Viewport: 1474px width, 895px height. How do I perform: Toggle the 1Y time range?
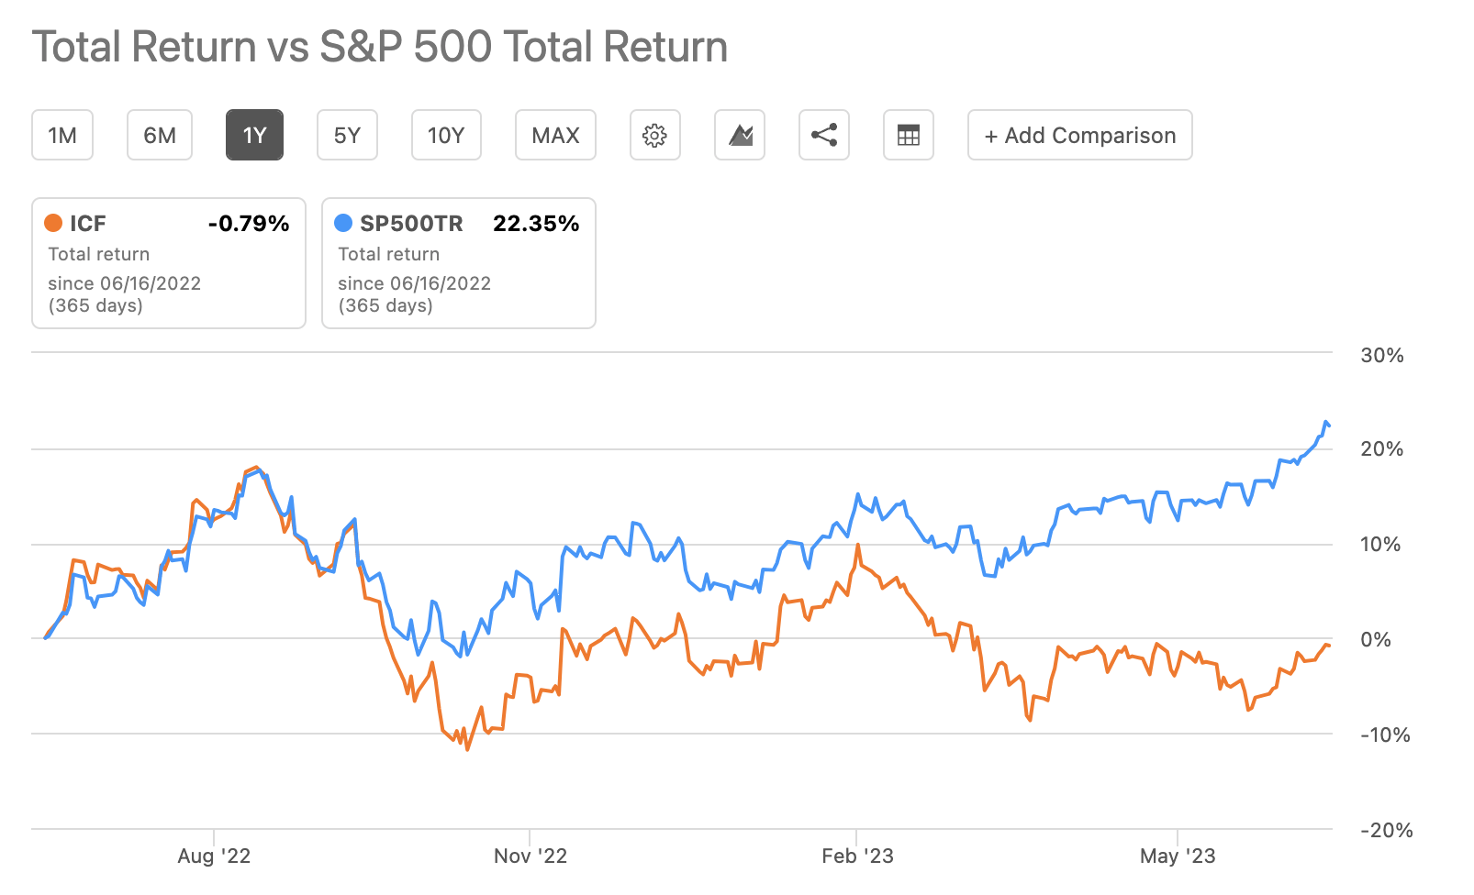coord(254,135)
